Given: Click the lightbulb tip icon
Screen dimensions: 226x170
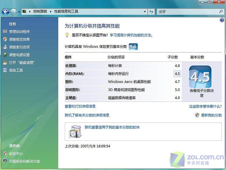Looking at the screenshot, I should pyautogui.click(x=67, y=35).
